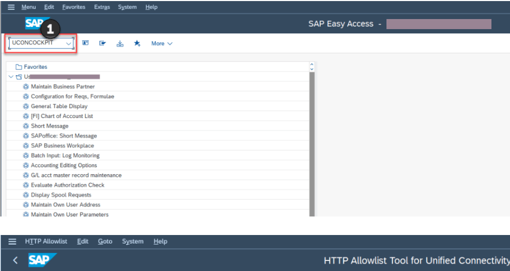Viewport: 510px width, 271px height.
Task: Open the Goto menu in lower window
Action: click(105, 241)
